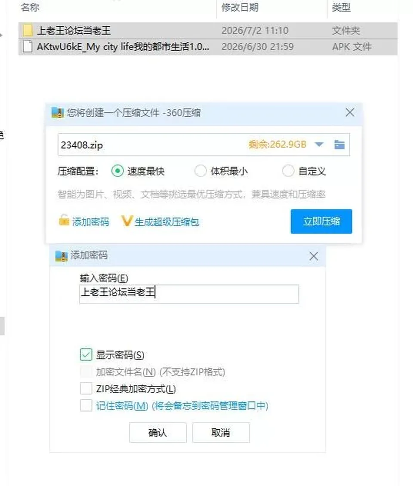The image size is (413, 486).
Task: Select the 速度最快 radio button
Action: click(x=117, y=171)
